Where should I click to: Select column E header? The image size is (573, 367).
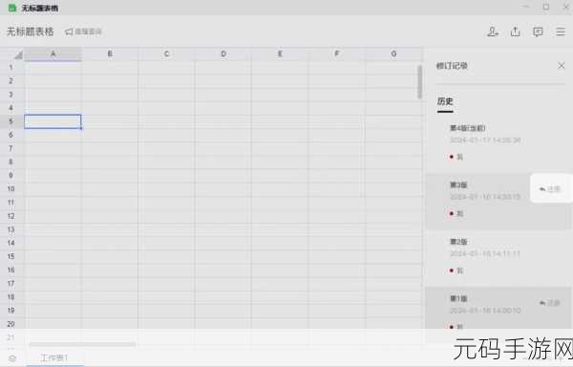(x=280, y=54)
